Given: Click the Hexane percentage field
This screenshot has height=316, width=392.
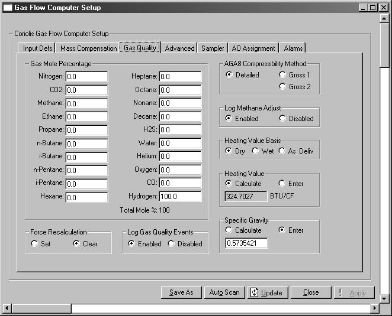Looking at the screenshot, I should point(86,197).
